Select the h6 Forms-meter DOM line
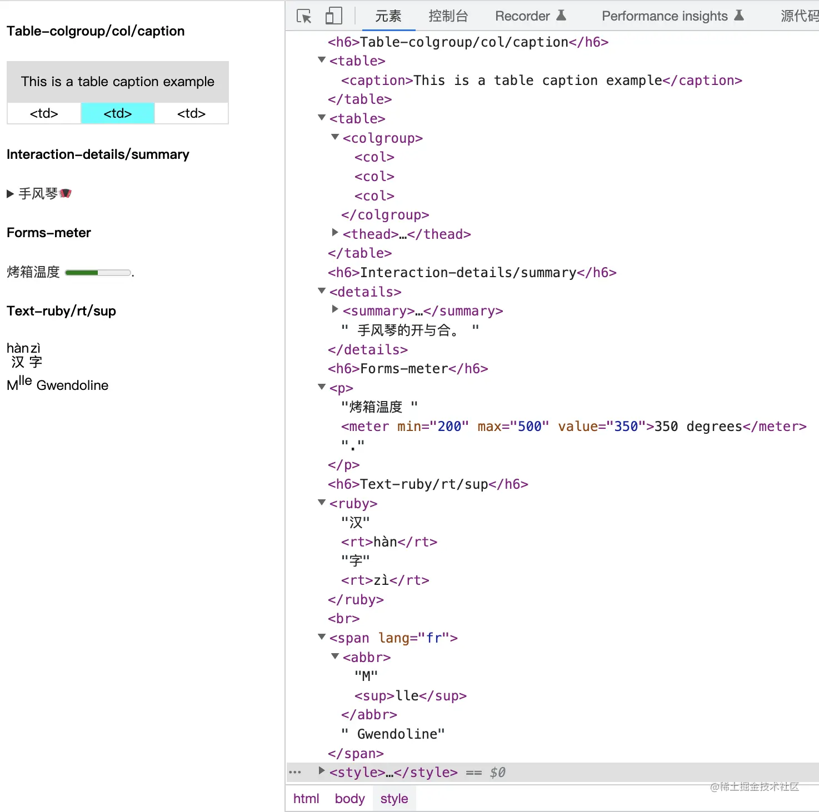Image resolution: width=819 pixels, height=812 pixels. [x=408, y=369]
